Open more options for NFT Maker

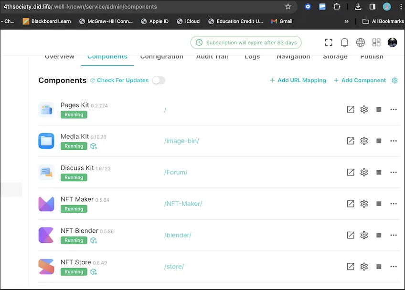(x=394, y=204)
